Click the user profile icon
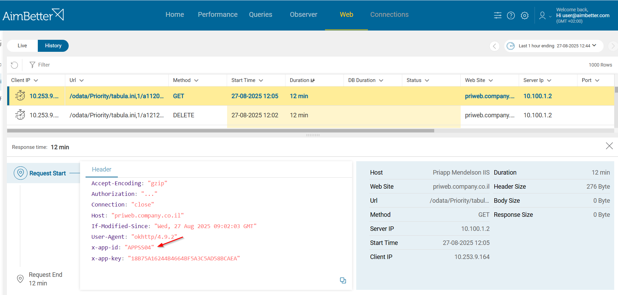The width and height of the screenshot is (618, 295). point(542,15)
